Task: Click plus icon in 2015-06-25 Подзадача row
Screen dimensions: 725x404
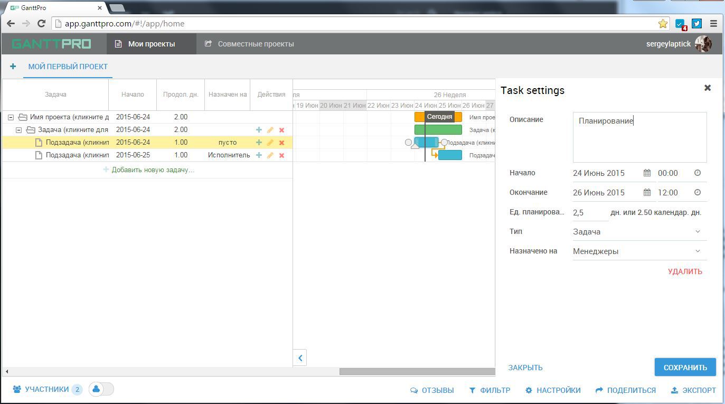Action: point(259,155)
